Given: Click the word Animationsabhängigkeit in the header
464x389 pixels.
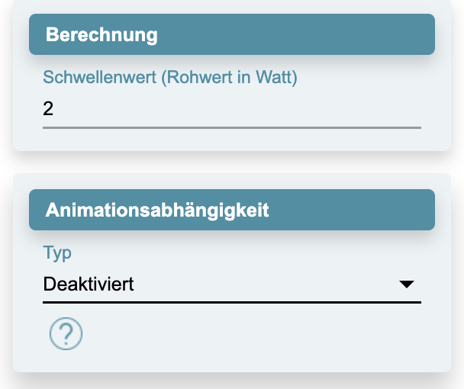Looking at the screenshot, I should coord(157,210).
